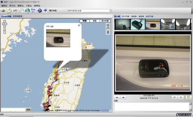
Task: Click the map search button
Action: point(28,109)
